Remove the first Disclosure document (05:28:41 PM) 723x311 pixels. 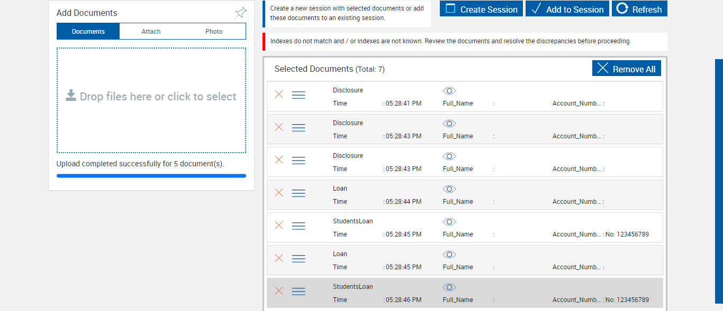point(279,95)
